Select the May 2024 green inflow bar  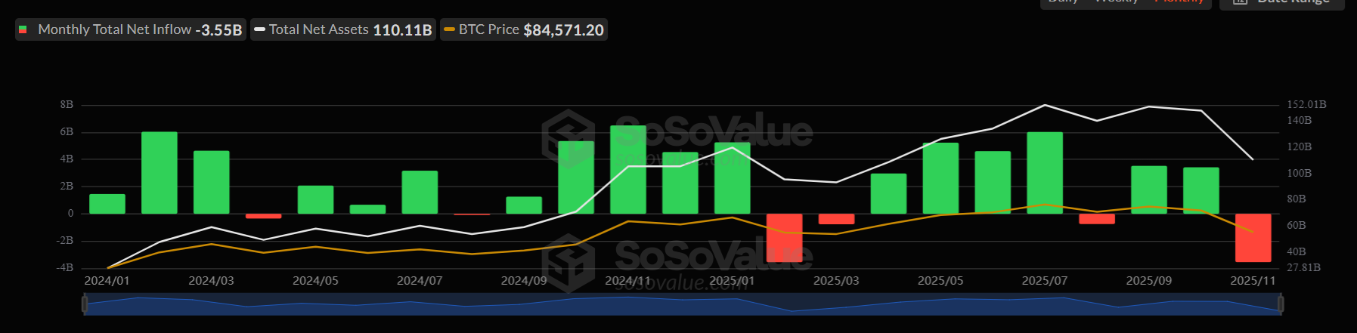coord(316,199)
